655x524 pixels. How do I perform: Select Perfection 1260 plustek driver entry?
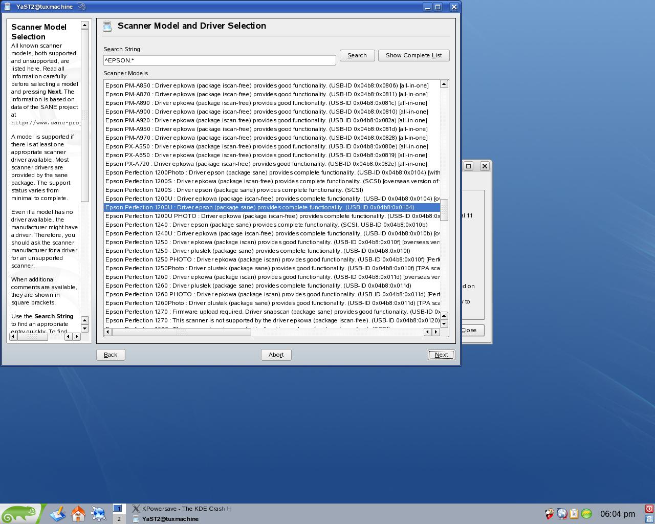[x=272, y=286]
